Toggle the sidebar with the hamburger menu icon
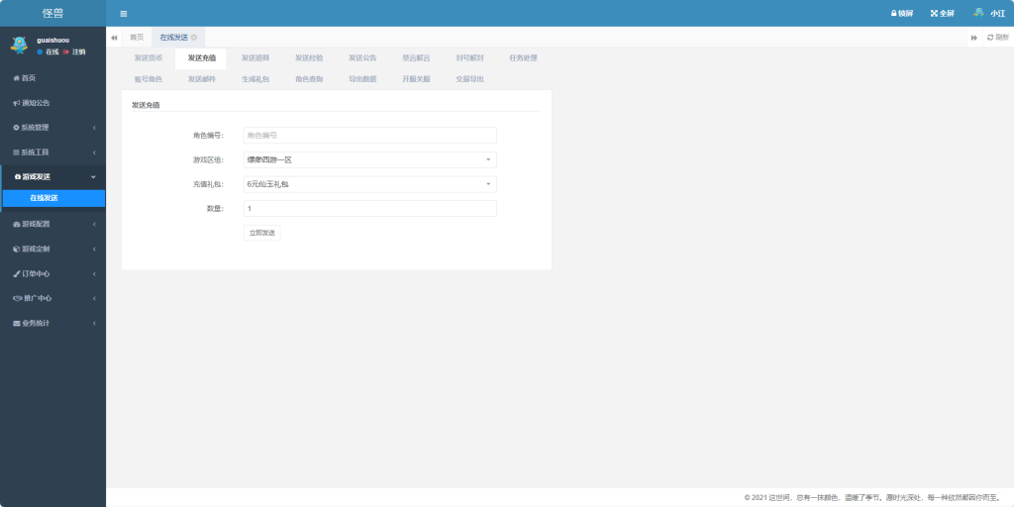This screenshot has height=507, width=1014. 124,14
